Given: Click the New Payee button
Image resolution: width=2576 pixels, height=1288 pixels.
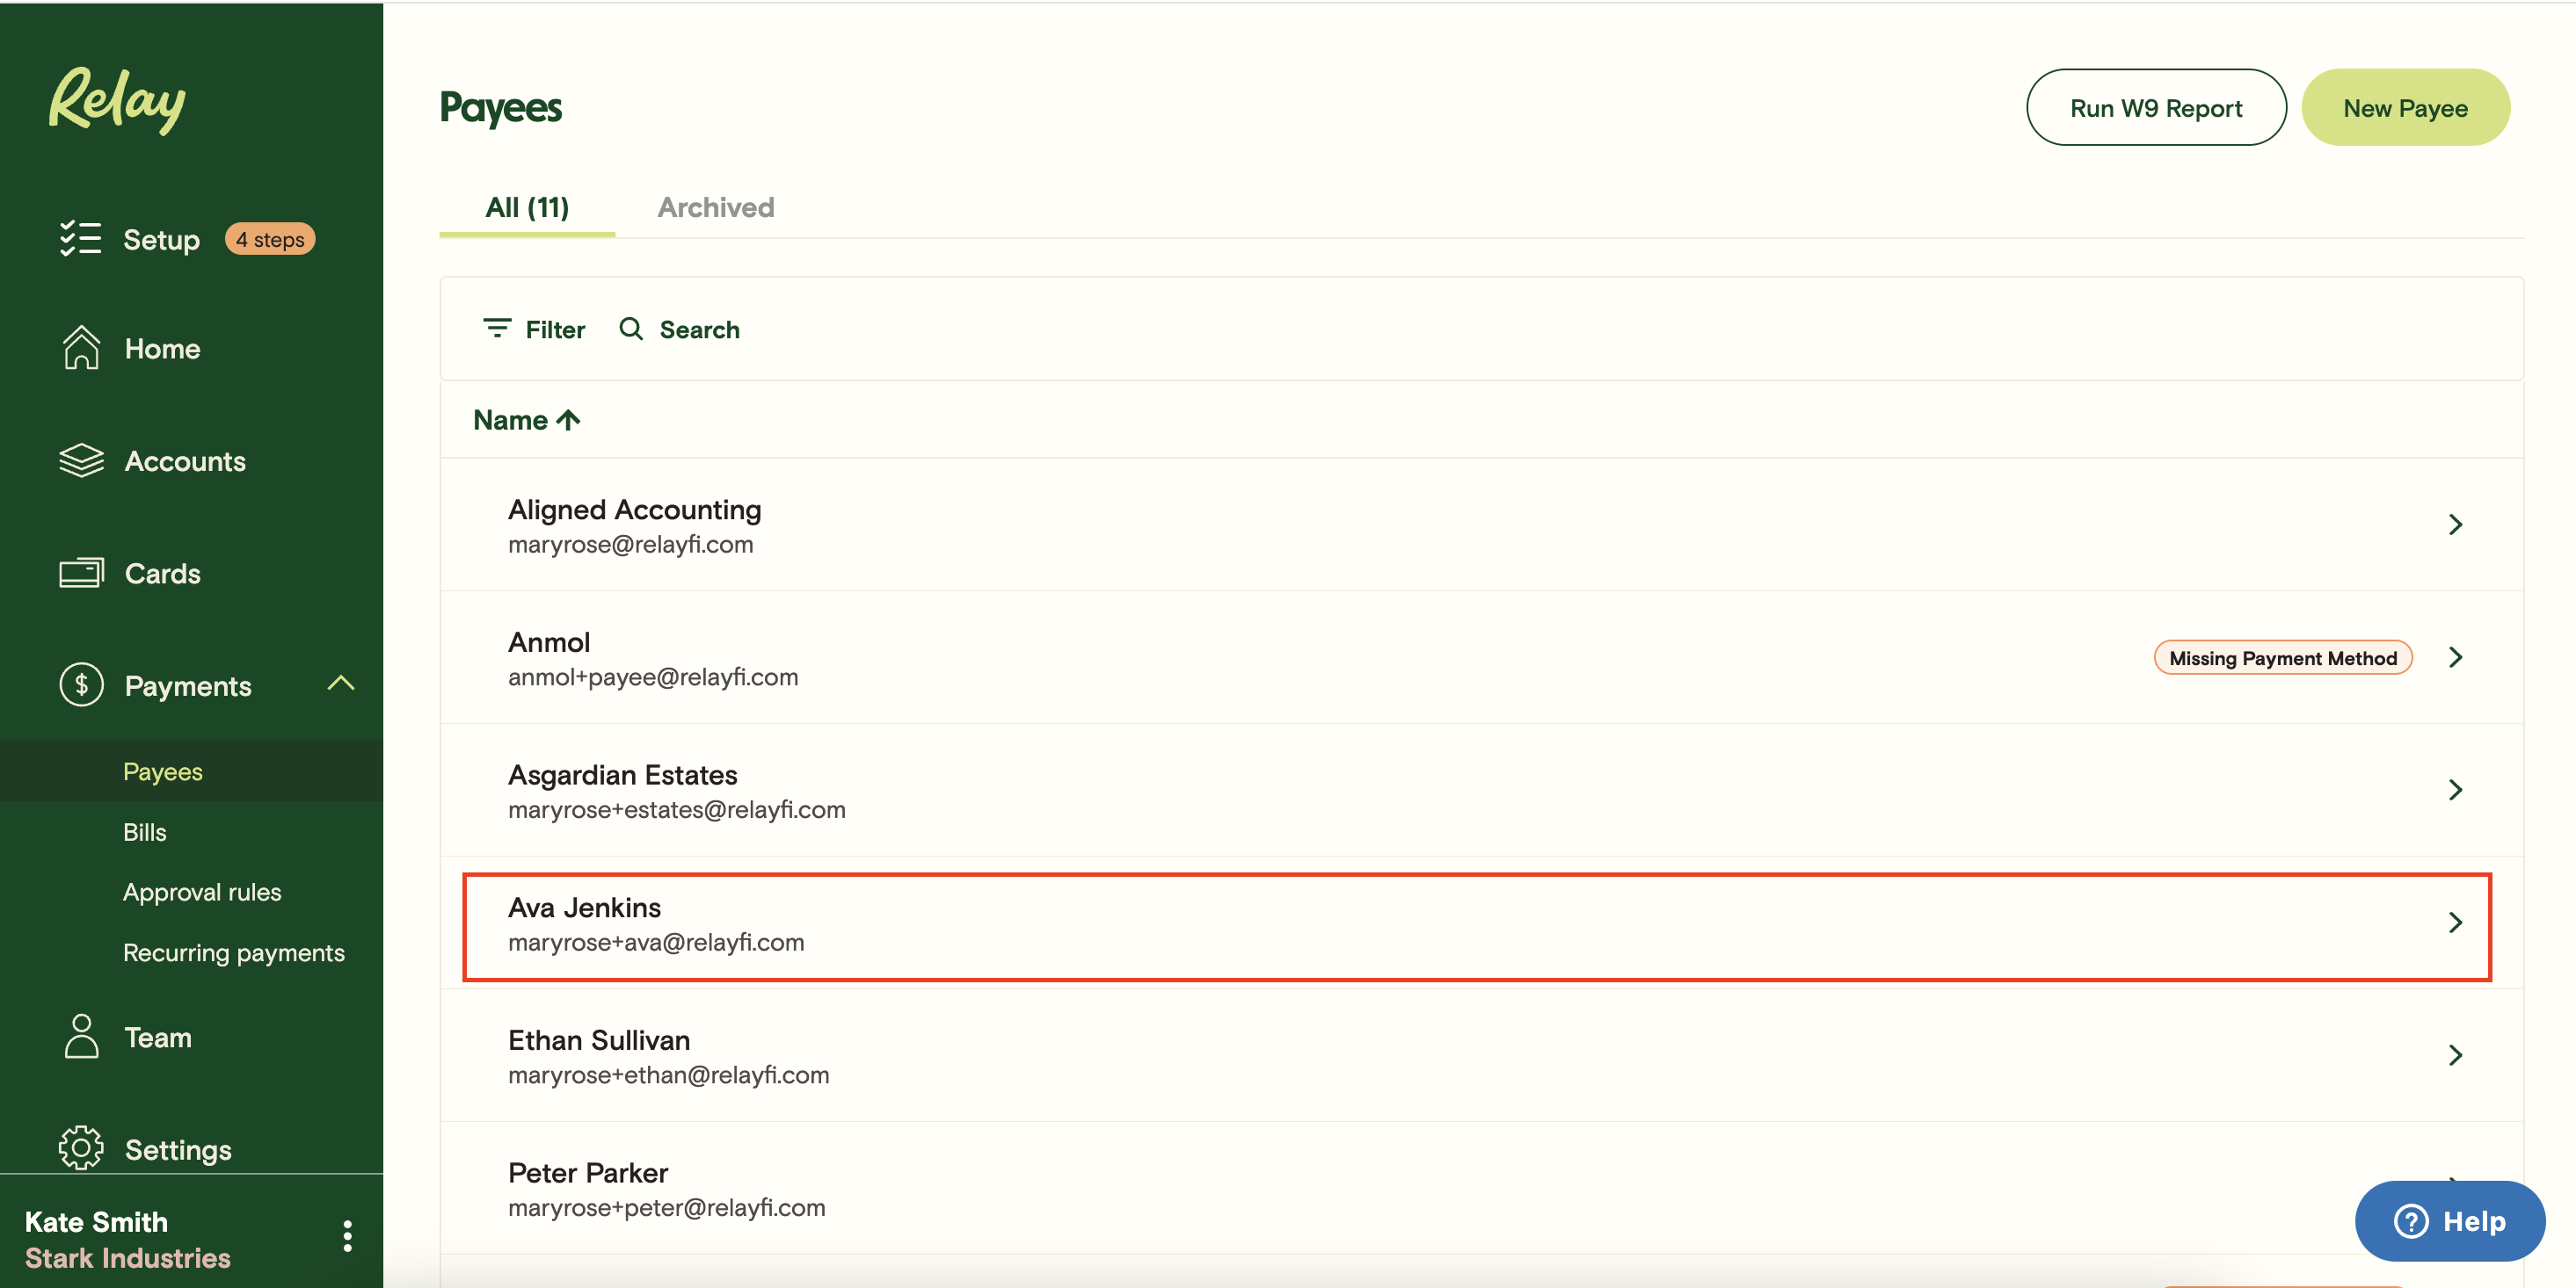Looking at the screenshot, I should coord(2405,107).
